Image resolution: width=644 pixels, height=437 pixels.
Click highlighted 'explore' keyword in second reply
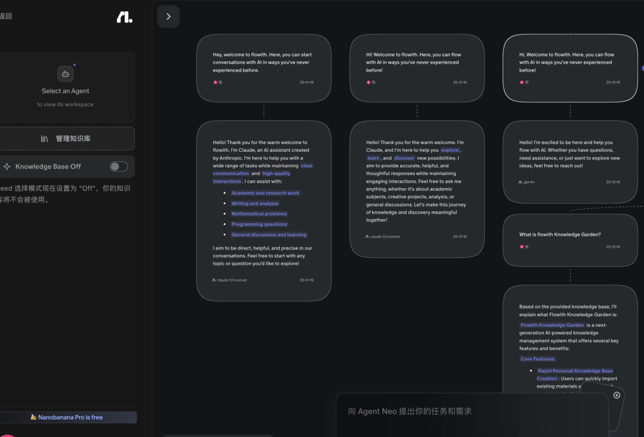(x=450, y=150)
